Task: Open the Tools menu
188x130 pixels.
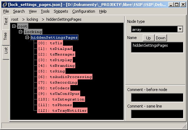Action: click(x=45, y=11)
